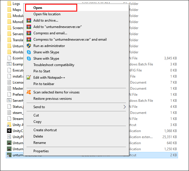This screenshot has height=171, width=189.
Task: Click the Avast icon beside Scan selected items
Action: click(x=29, y=92)
